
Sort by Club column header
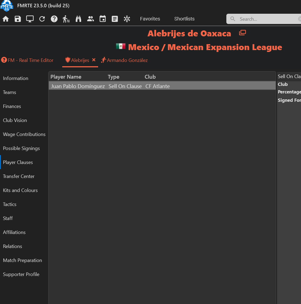150,77
